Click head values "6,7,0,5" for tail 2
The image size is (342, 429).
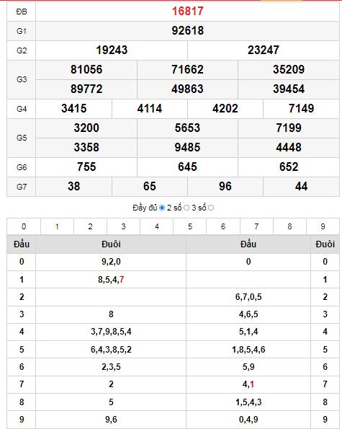point(248,297)
